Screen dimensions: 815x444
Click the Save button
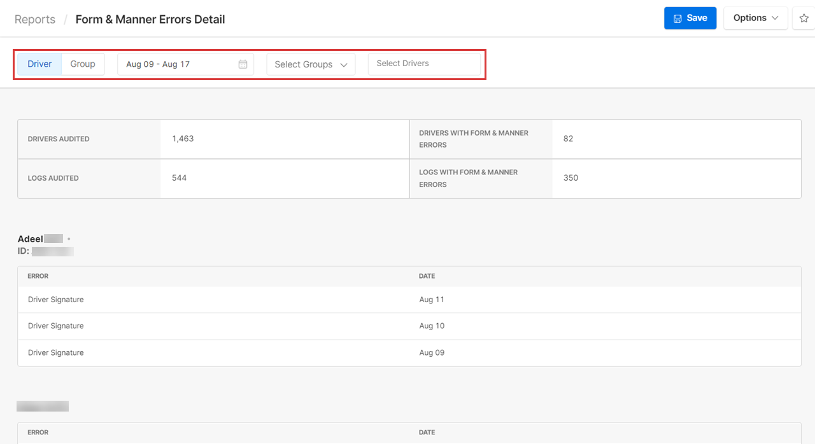pyautogui.click(x=690, y=18)
